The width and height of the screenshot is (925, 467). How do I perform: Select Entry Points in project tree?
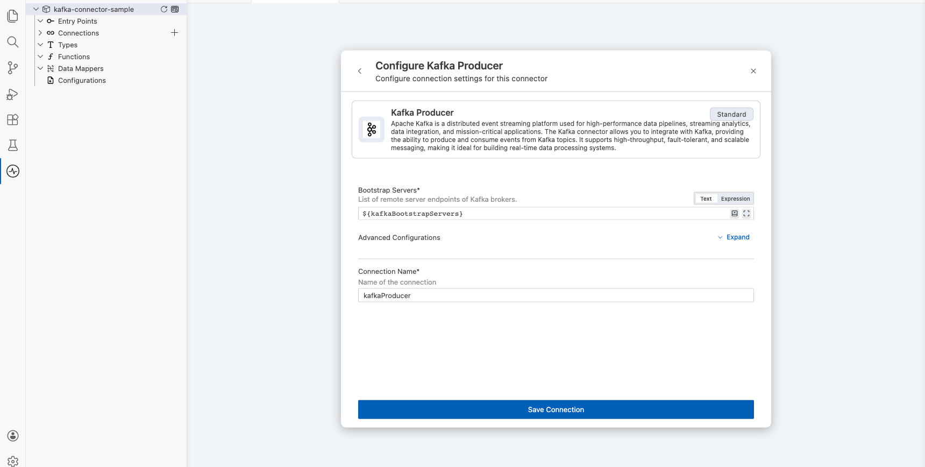77,21
